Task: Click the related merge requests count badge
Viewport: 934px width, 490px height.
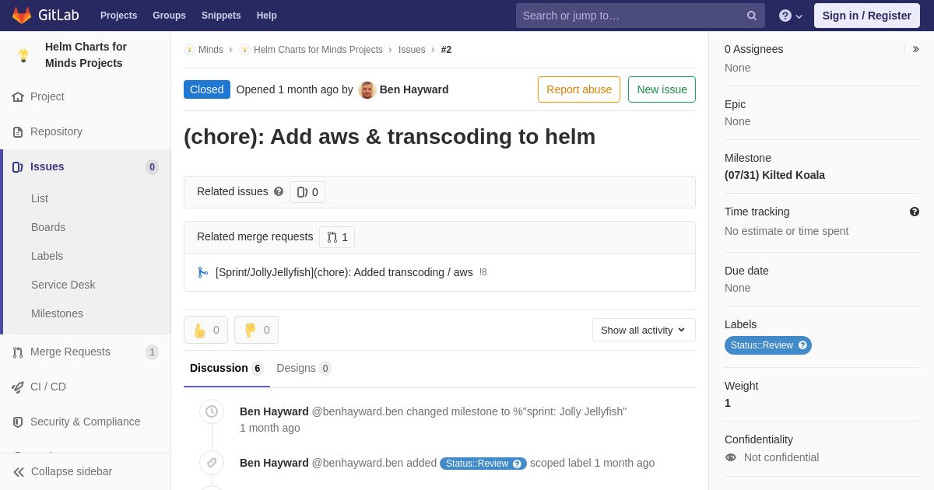Action: click(x=337, y=237)
